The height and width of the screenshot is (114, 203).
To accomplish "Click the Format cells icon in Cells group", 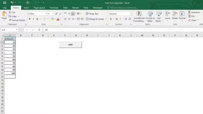I will (x=182, y=14).
